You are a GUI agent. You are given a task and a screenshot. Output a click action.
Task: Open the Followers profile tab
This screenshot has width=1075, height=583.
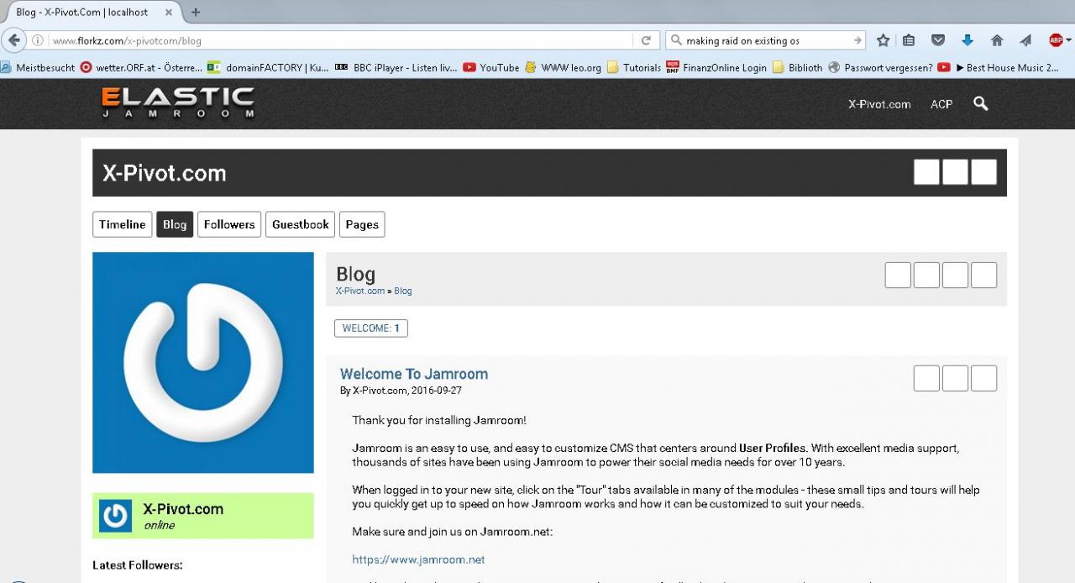click(229, 224)
